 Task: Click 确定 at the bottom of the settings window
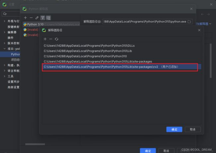[148, 151]
